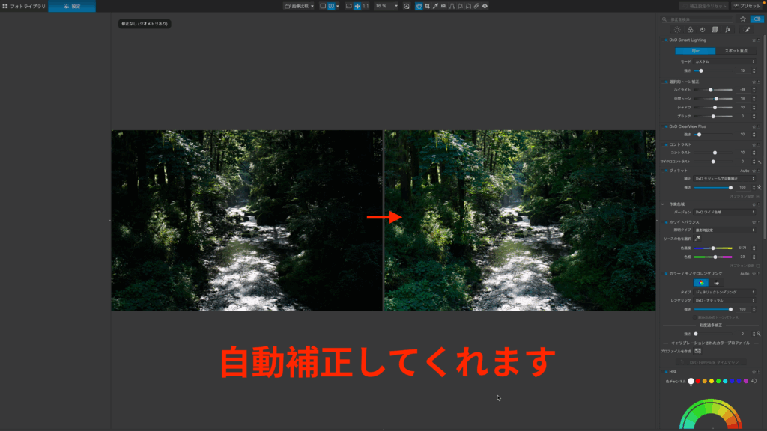Toggle コントラスト panel on/off
Viewport: 767px width, 431px height.
click(x=666, y=144)
